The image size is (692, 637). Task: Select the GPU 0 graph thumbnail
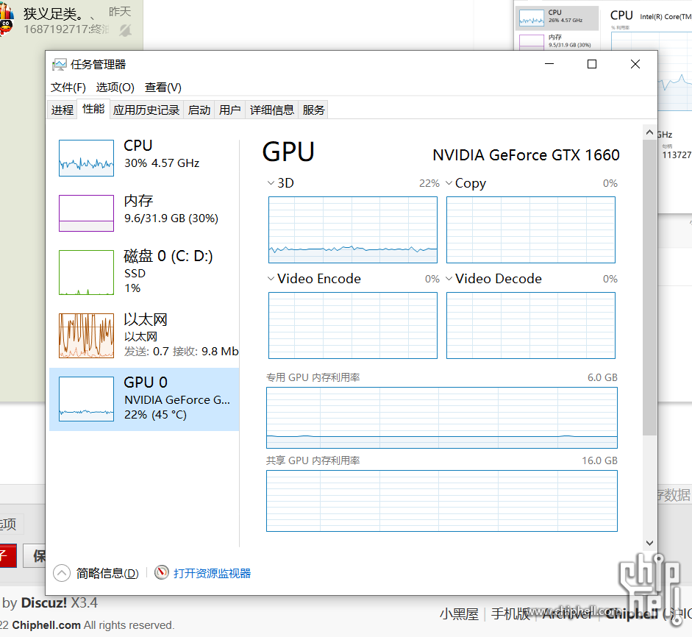pos(87,399)
